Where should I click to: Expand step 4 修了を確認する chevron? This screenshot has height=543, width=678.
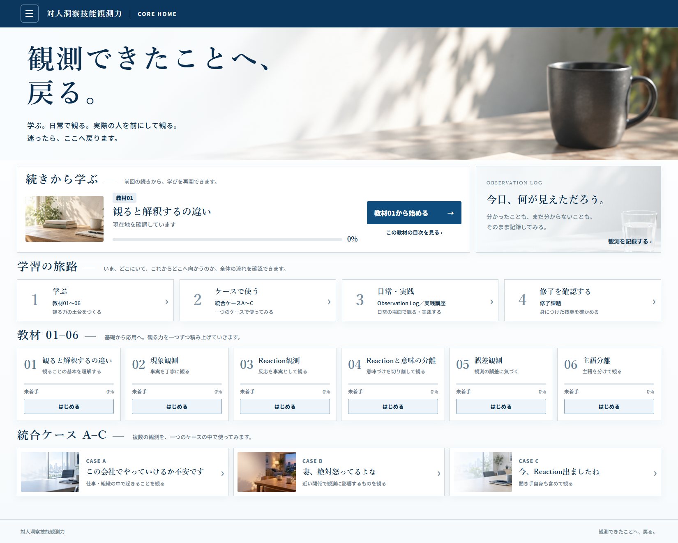point(654,302)
